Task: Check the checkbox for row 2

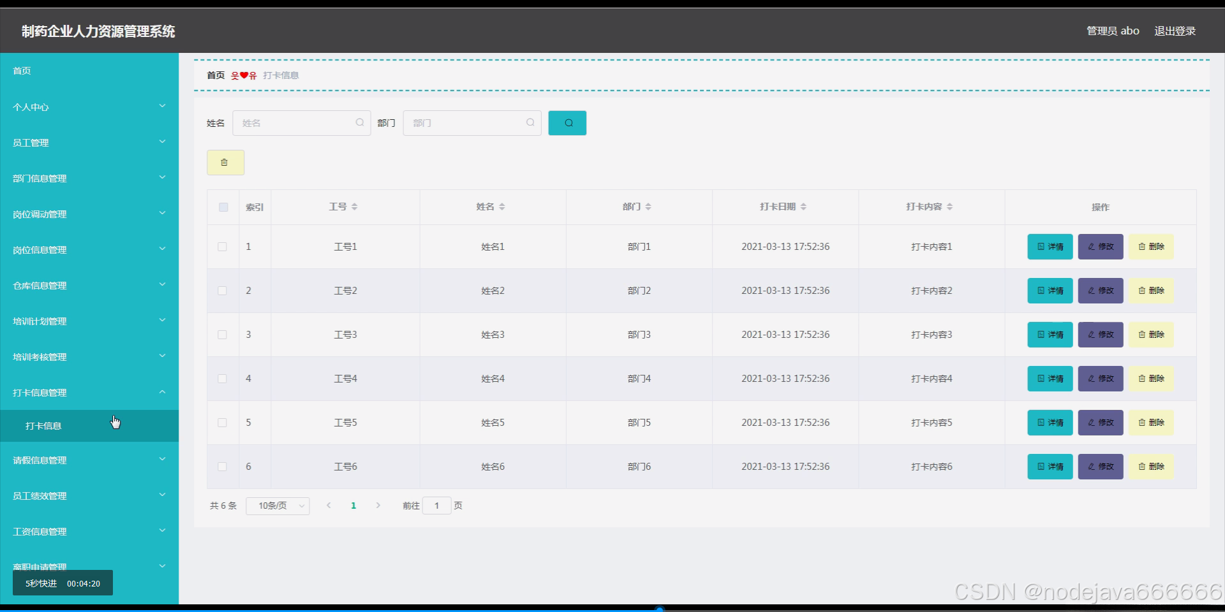Action: click(x=222, y=291)
